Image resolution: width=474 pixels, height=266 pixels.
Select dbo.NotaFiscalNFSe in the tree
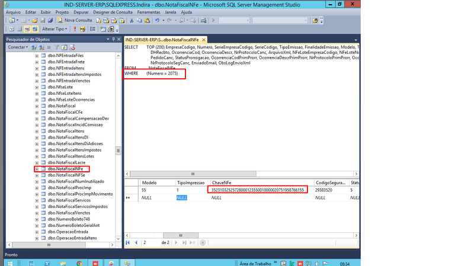coord(66,175)
